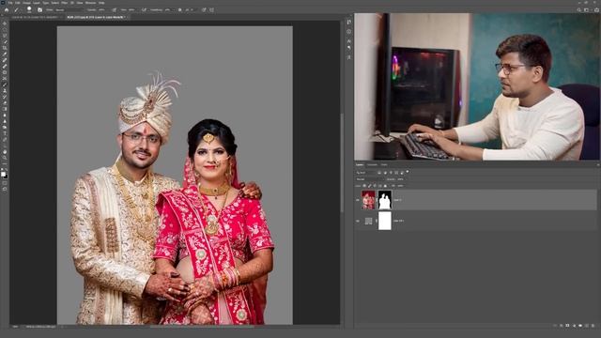The image size is (601, 338).
Task: Open the brush Flow field
Action: [131, 10]
